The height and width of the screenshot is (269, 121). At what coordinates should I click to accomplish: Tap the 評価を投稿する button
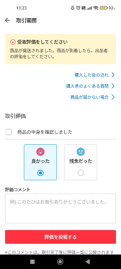coord(61,237)
